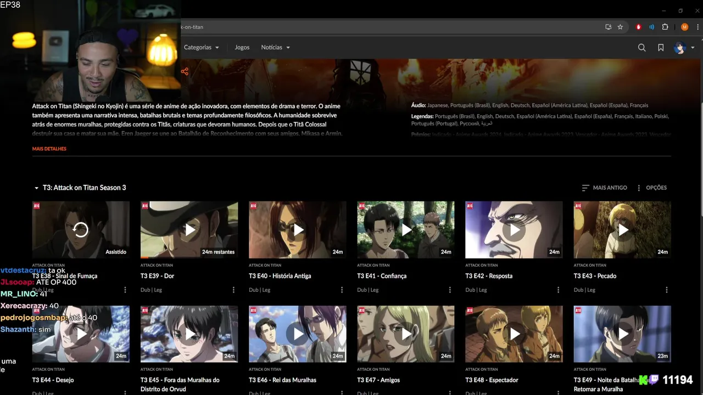Open three-dot options for E42 Resposta

pyautogui.click(x=559, y=290)
